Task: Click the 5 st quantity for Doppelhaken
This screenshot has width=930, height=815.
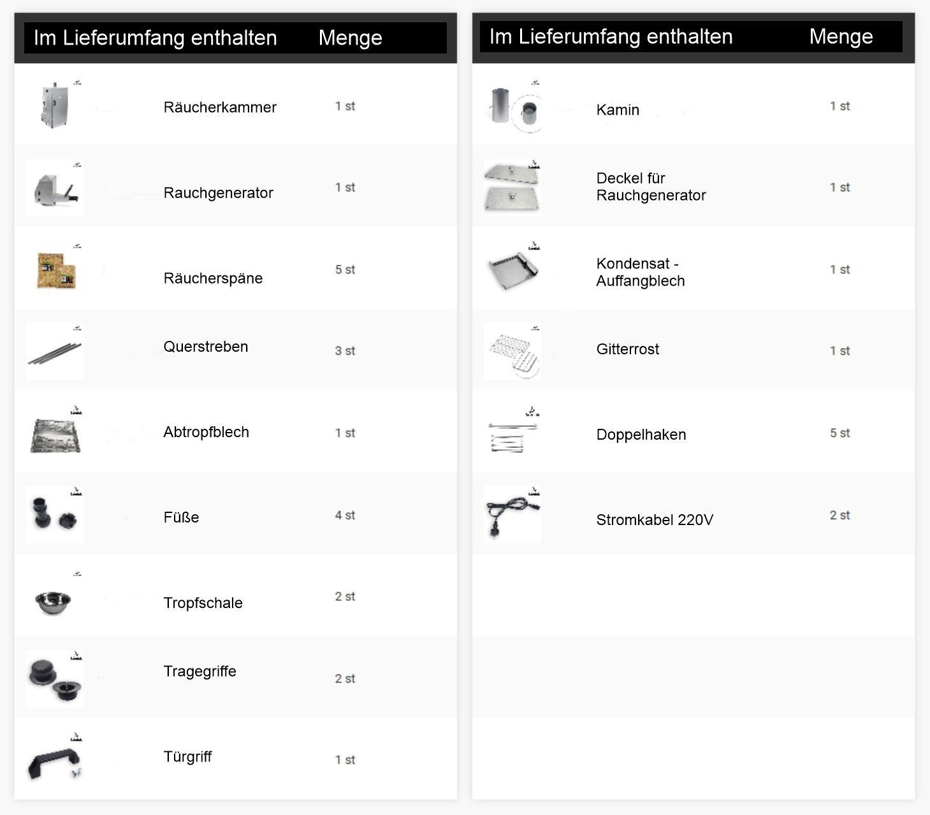Action: [x=839, y=433]
